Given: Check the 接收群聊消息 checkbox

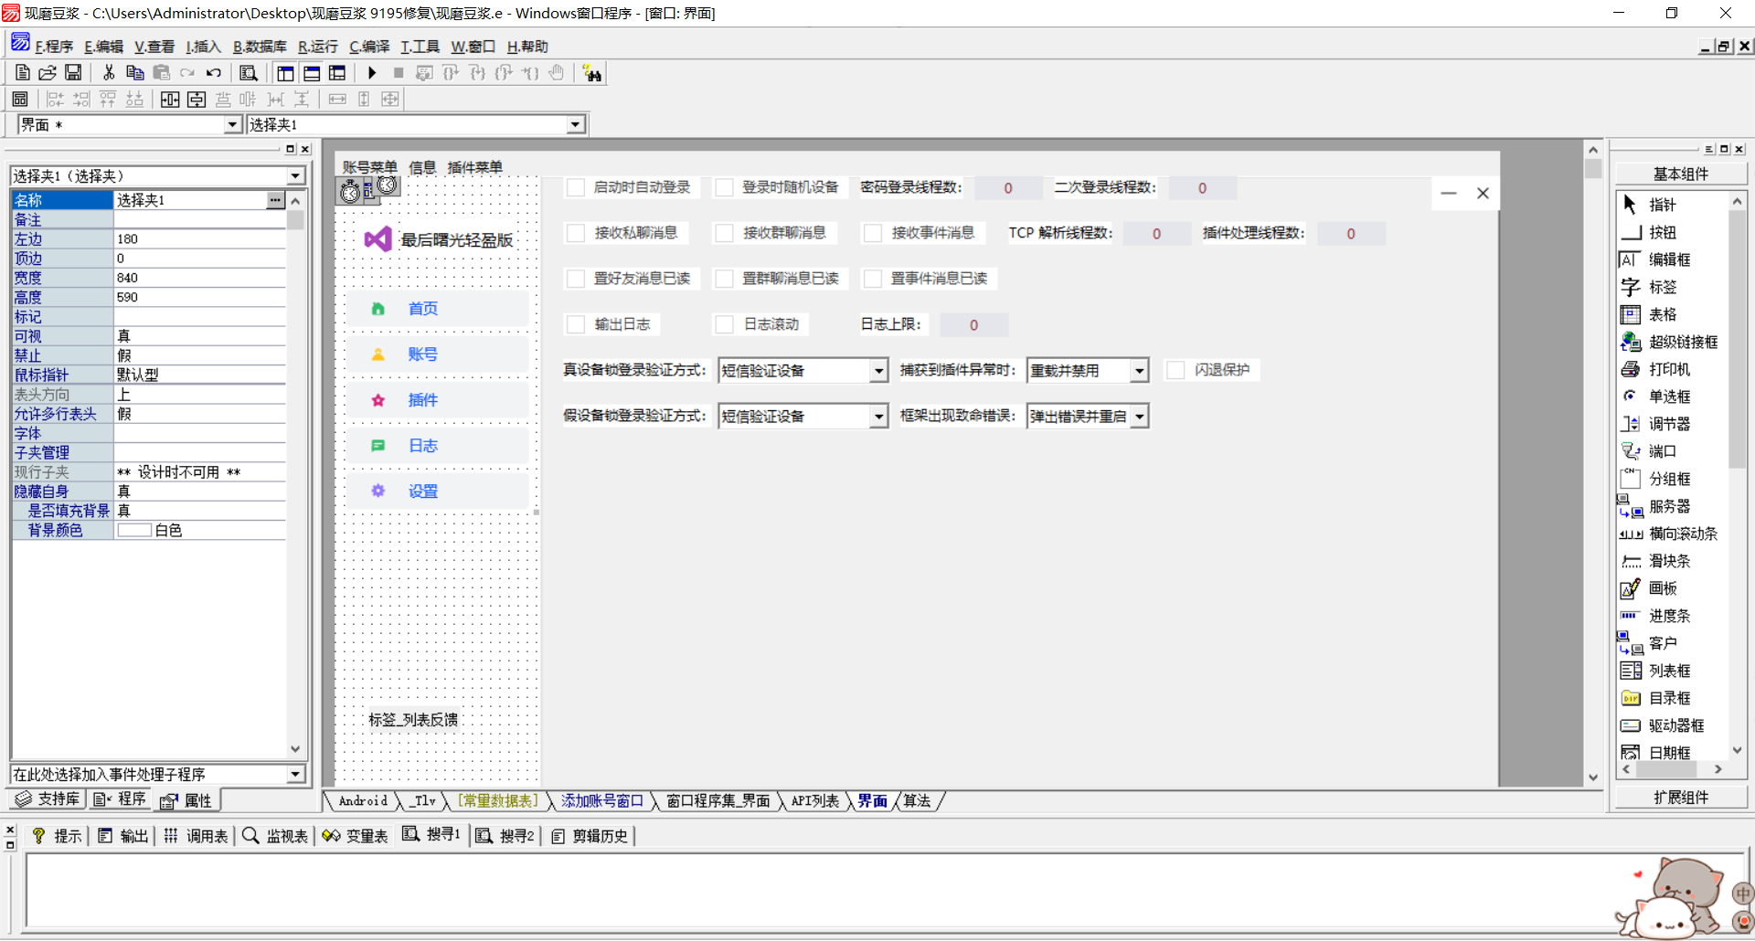Looking at the screenshot, I should pyautogui.click(x=724, y=233).
